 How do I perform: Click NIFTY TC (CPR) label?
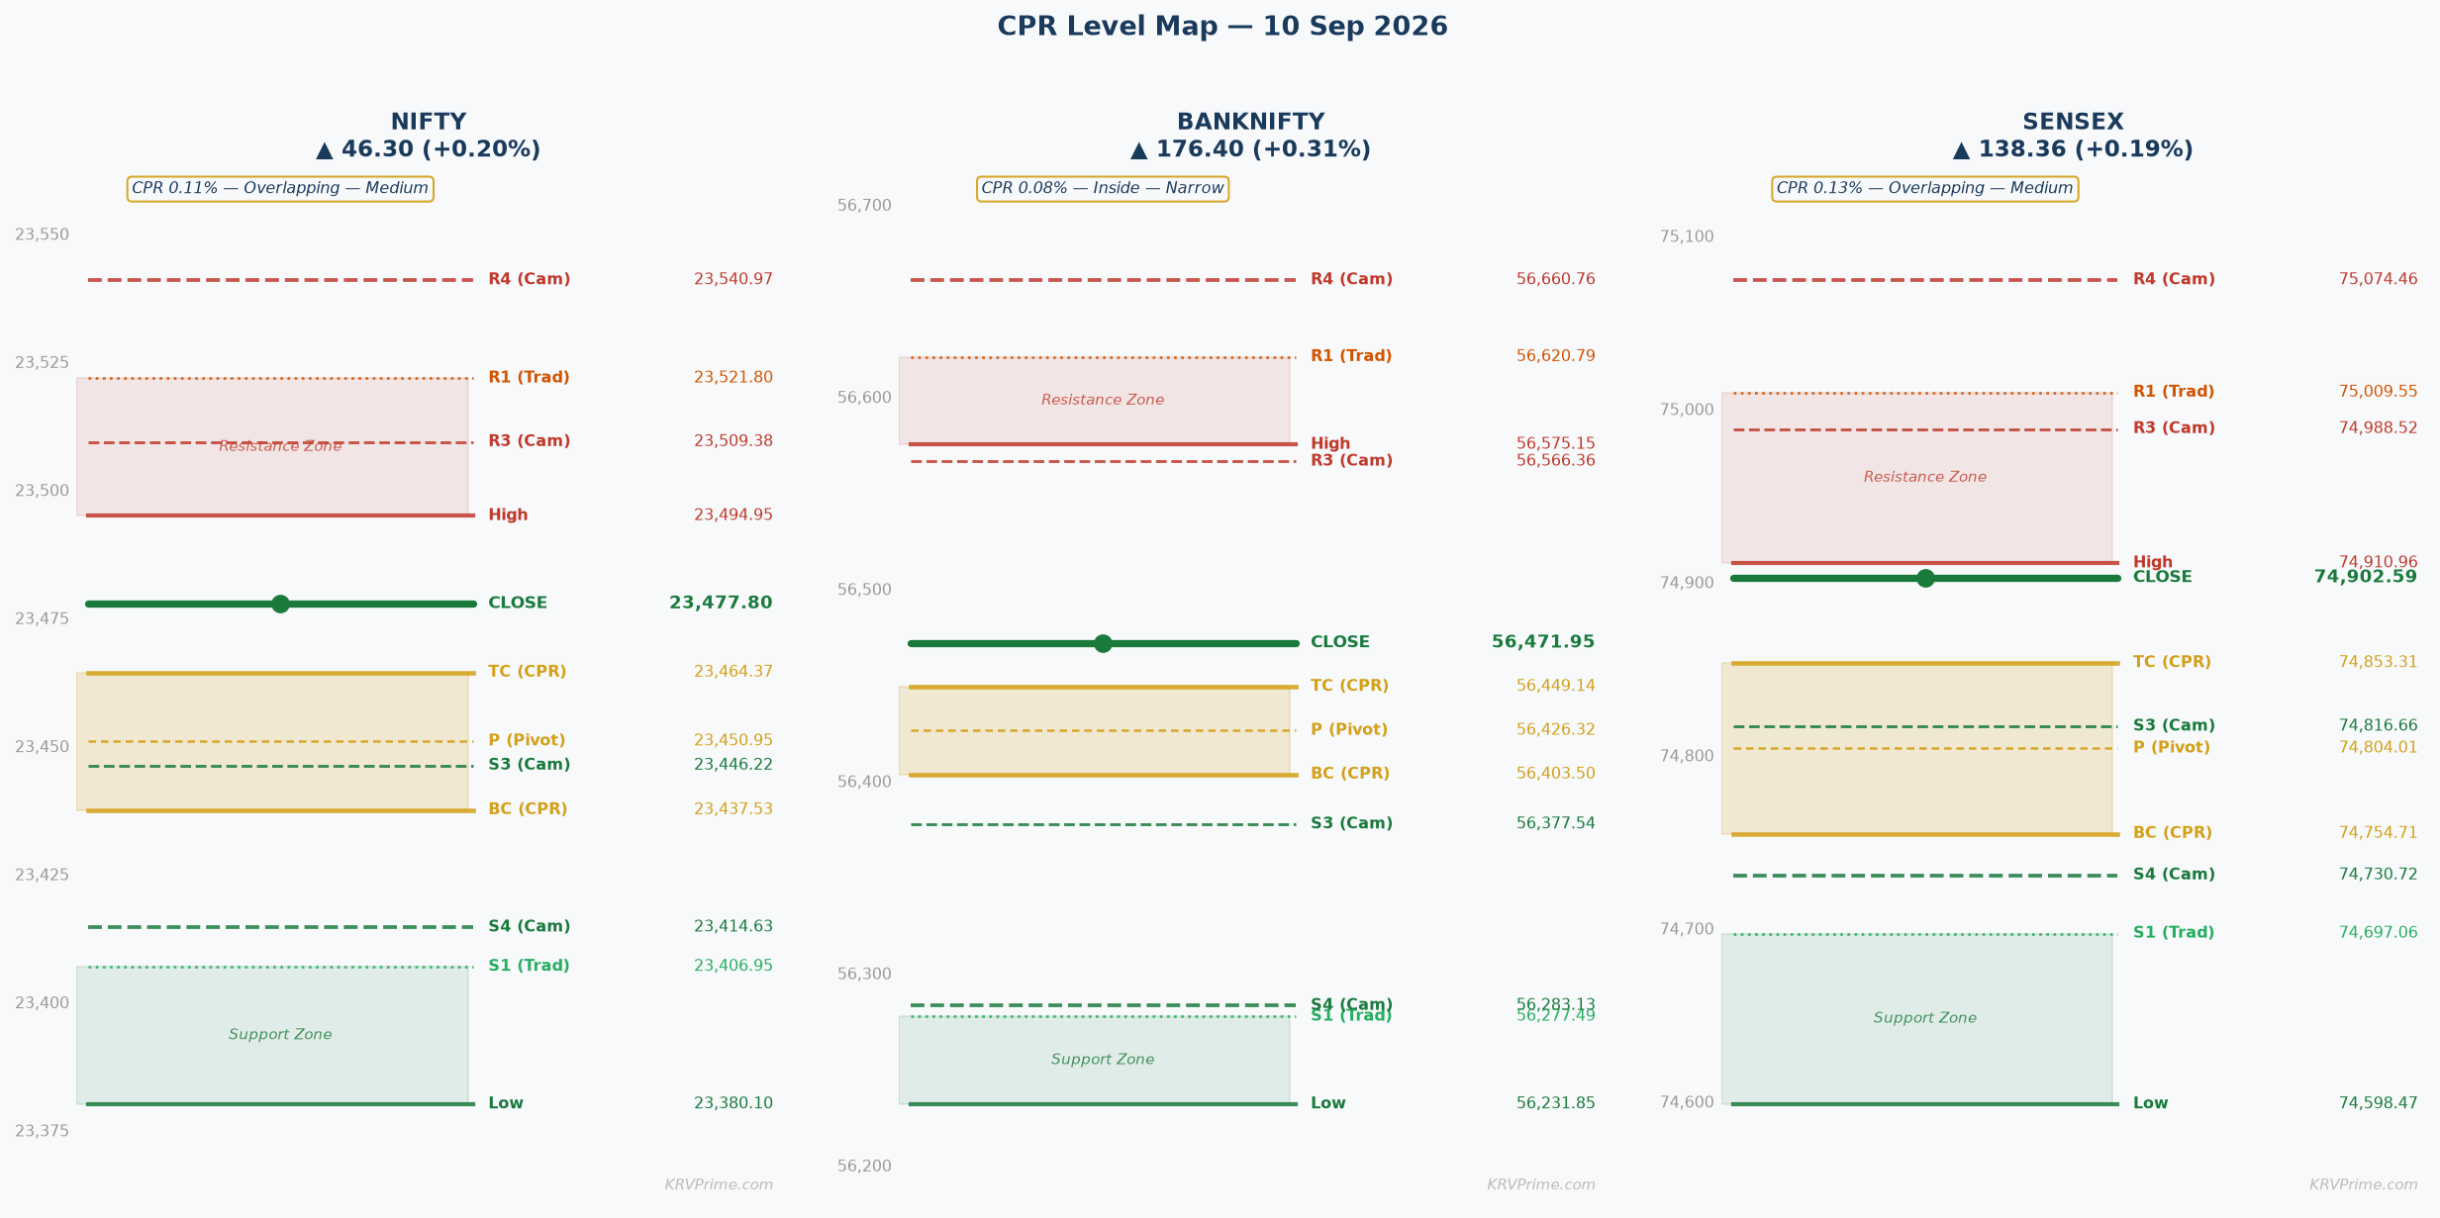tap(528, 672)
